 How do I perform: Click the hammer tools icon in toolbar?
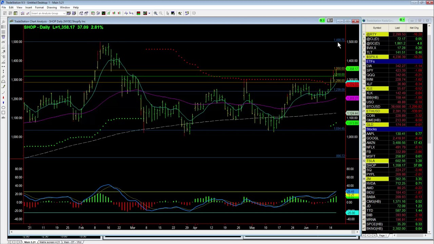(x=180, y=13)
